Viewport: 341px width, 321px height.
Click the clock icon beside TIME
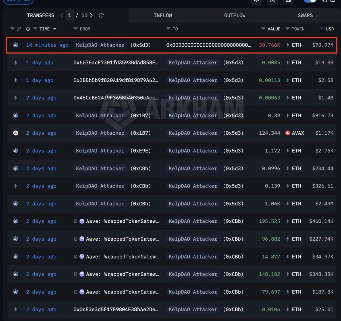click(28, 29)
